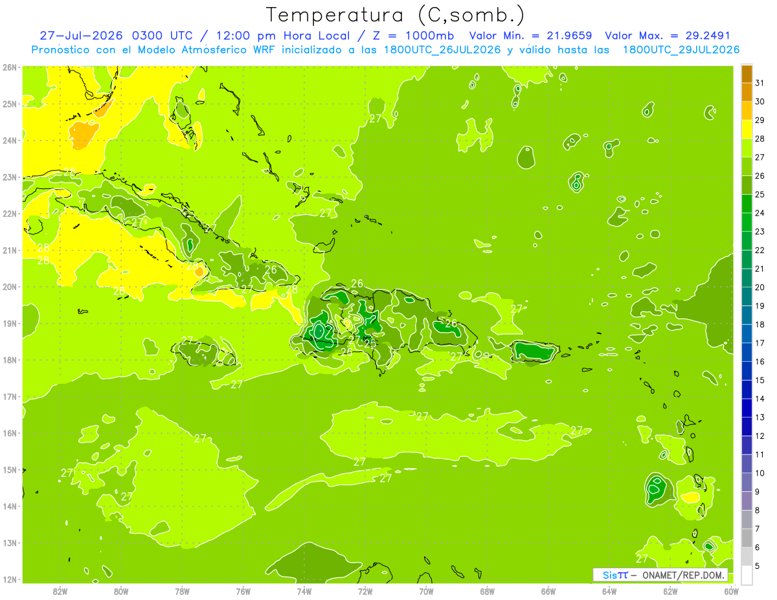Click the 15N latitude axis label
This screenshot has width=777, height=600.
click(9, 470)
